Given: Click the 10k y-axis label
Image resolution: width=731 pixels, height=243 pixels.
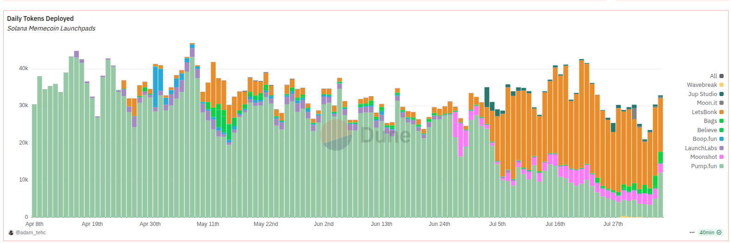Looking at the screenshot, I should tap(23, 180).
